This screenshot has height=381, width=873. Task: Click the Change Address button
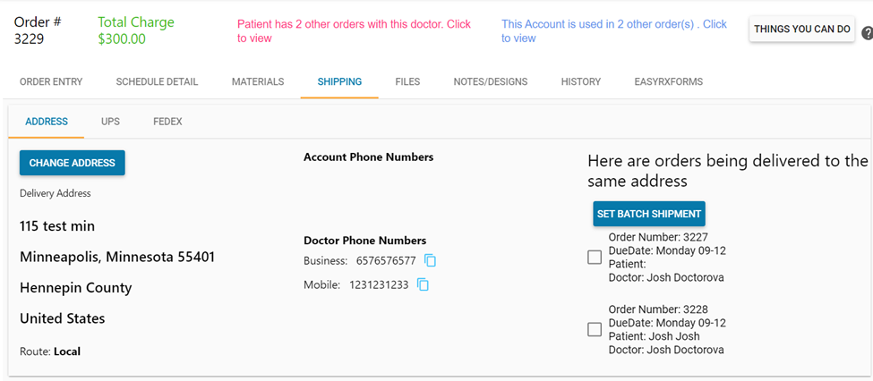point(73,163)
